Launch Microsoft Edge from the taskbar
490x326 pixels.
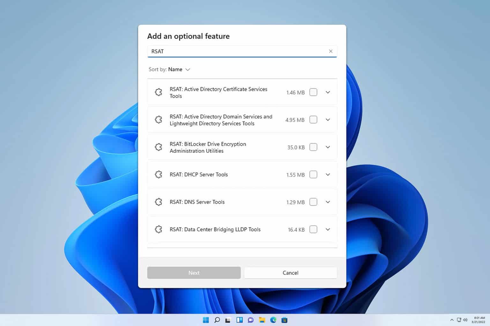(273, 320)
